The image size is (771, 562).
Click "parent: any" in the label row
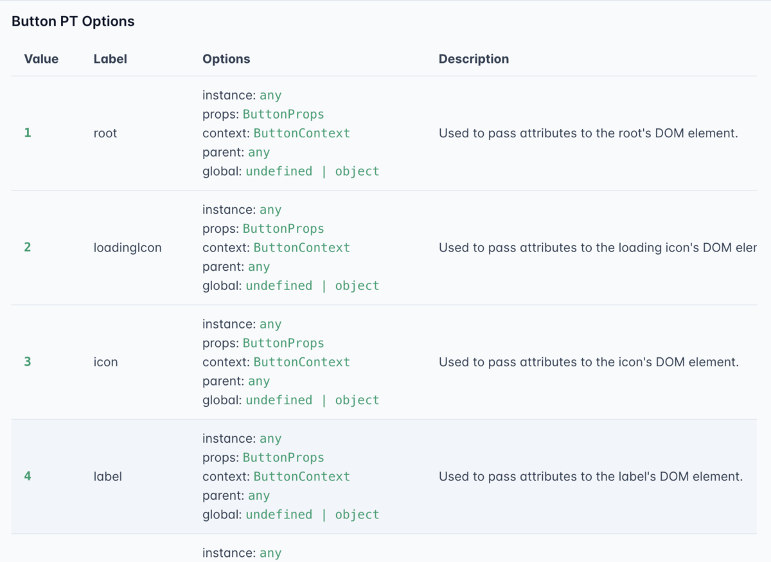click(236, 496)
